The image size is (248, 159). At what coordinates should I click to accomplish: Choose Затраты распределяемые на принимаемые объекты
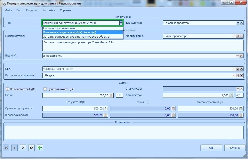(83, 37)
